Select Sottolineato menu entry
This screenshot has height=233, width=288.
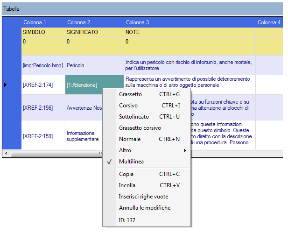[154, 117]
